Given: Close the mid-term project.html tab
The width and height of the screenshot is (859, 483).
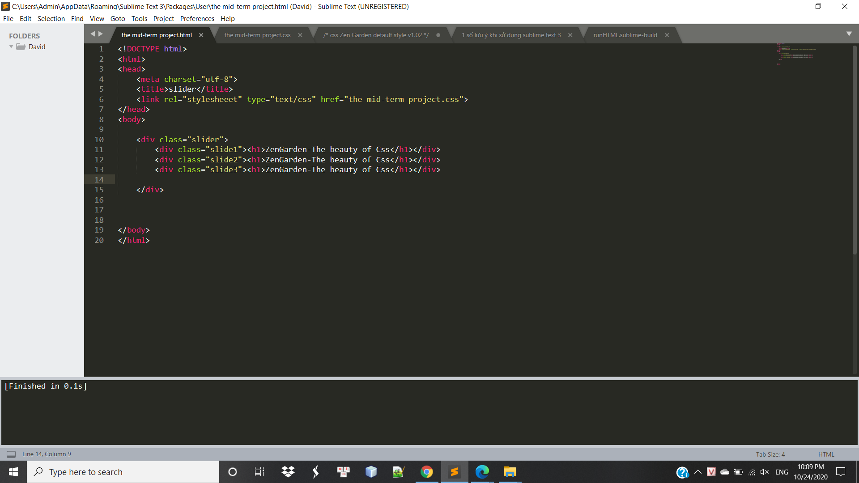Looking at the screenshot, I should click(201, 35).
